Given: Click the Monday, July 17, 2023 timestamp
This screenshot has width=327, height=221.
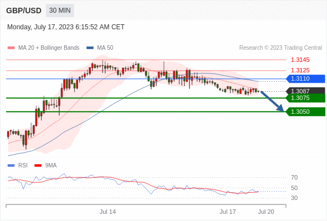Looking at the screenshot, I should [66, 27].
